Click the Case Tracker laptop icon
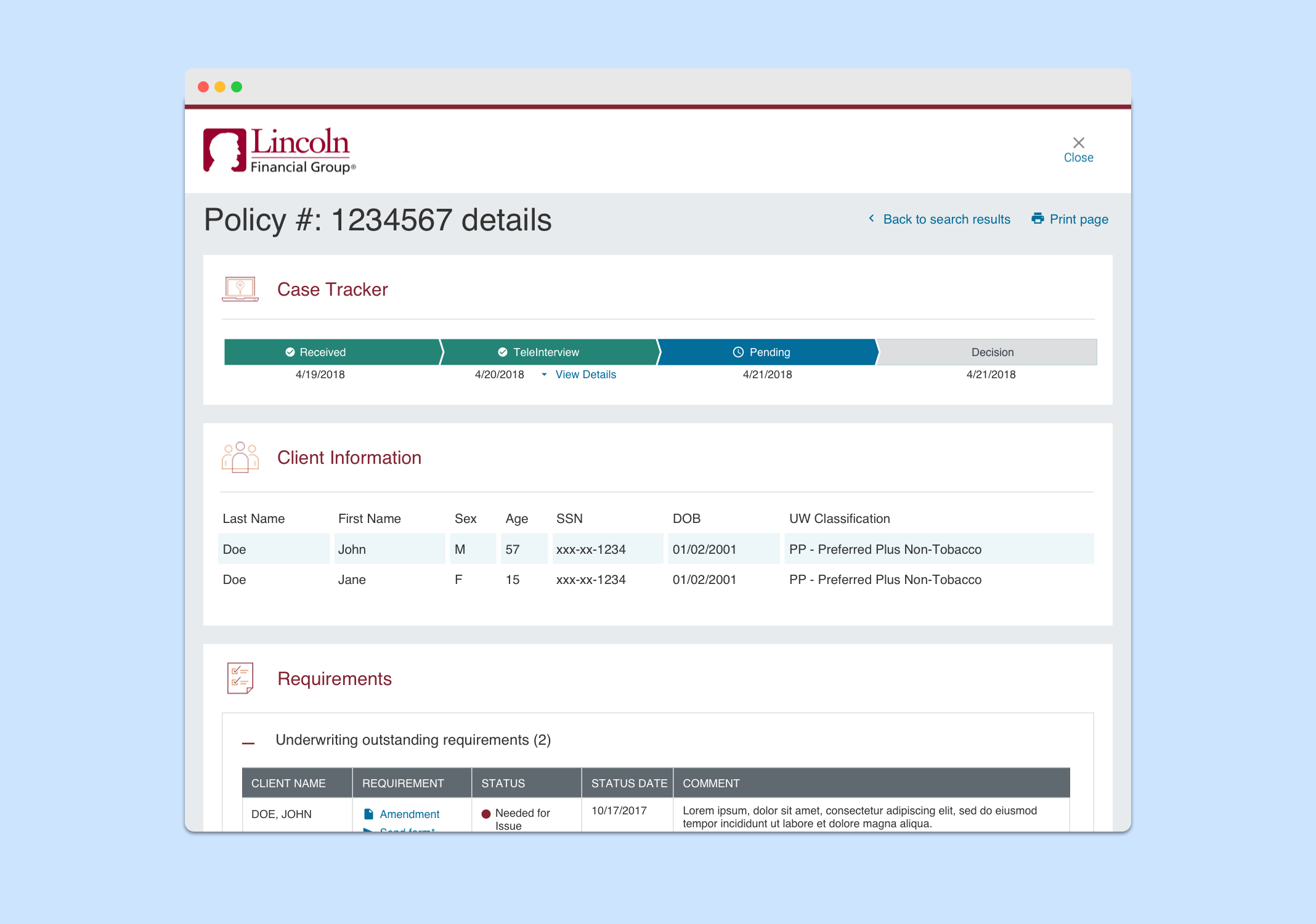This screenshot has height=924, width=1316. (240, 289)
